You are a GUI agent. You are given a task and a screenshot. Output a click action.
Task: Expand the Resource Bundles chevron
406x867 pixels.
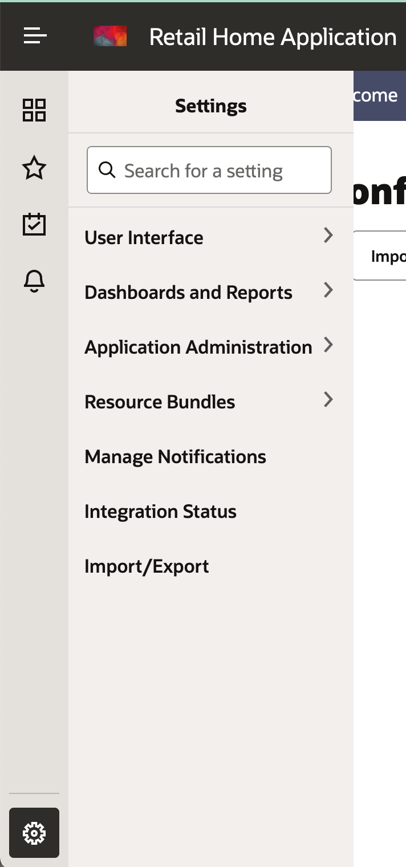click(x=328, y=400)
